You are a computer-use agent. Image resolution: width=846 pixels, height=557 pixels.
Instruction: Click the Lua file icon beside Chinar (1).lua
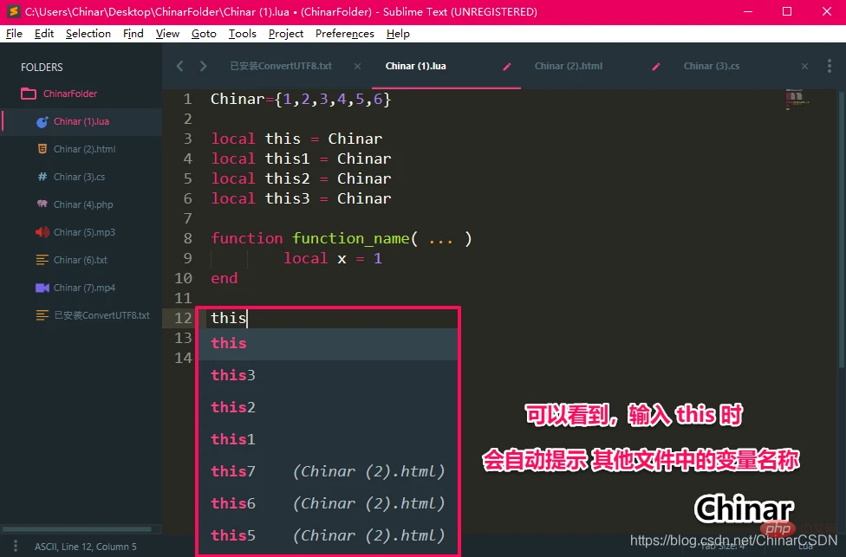coord(42,122)
